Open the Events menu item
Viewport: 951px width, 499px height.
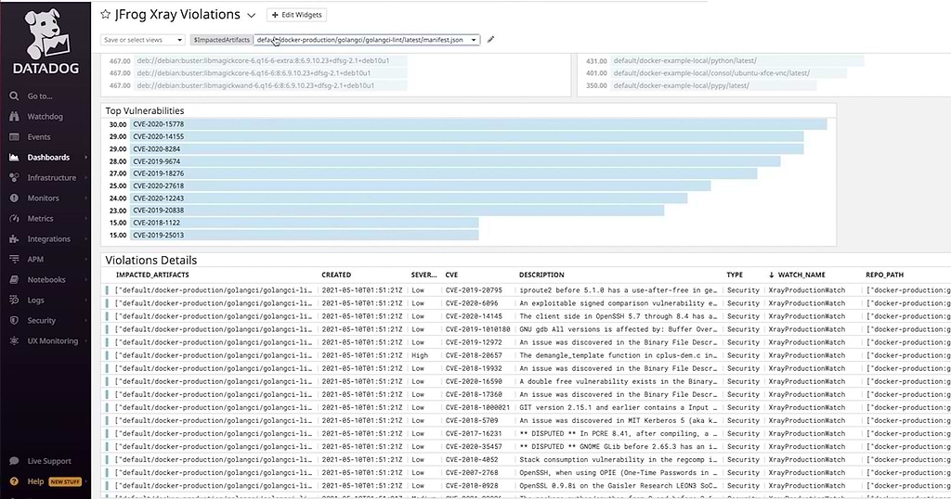[x=39, y=137]
